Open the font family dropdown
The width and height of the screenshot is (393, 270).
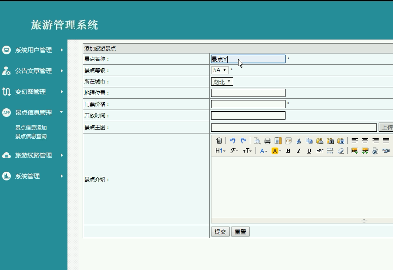[x=234, y=151]
